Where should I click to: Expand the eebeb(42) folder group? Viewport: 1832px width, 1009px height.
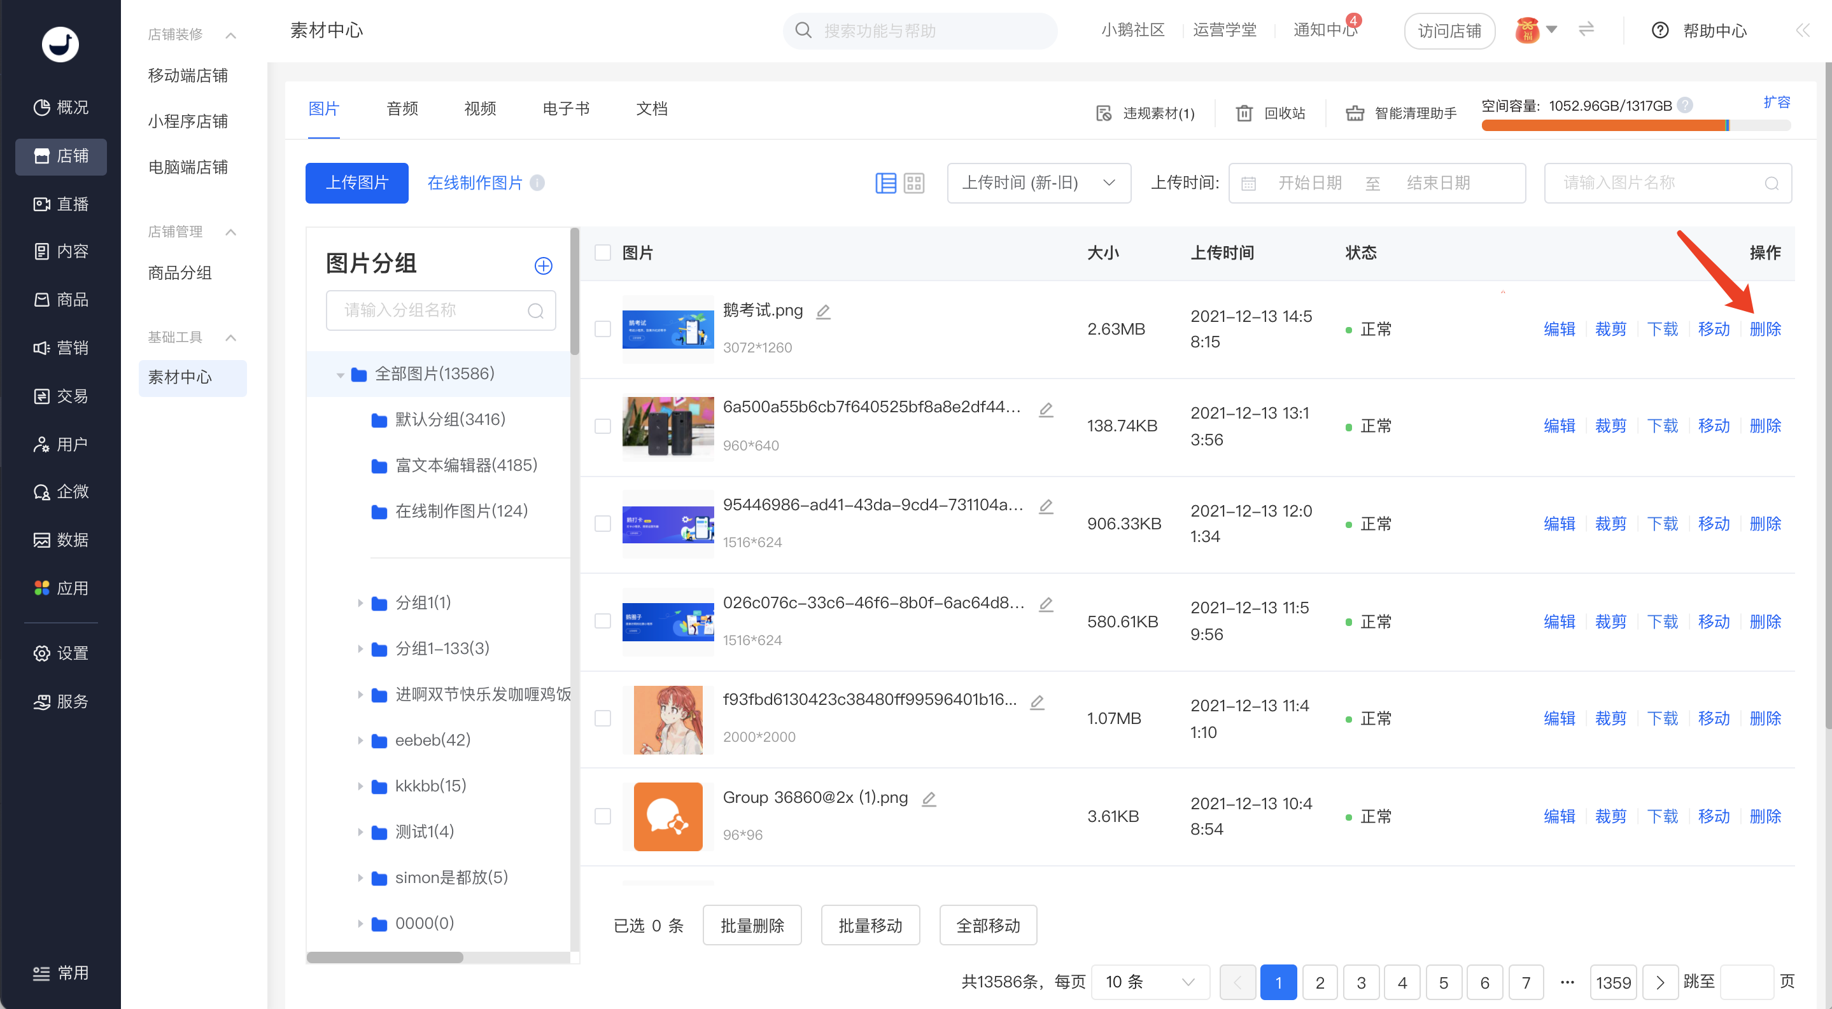pyautogui.click(x=360, y=741)
